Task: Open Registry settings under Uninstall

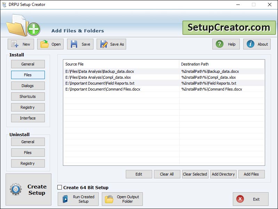Action: coord(28,163)
